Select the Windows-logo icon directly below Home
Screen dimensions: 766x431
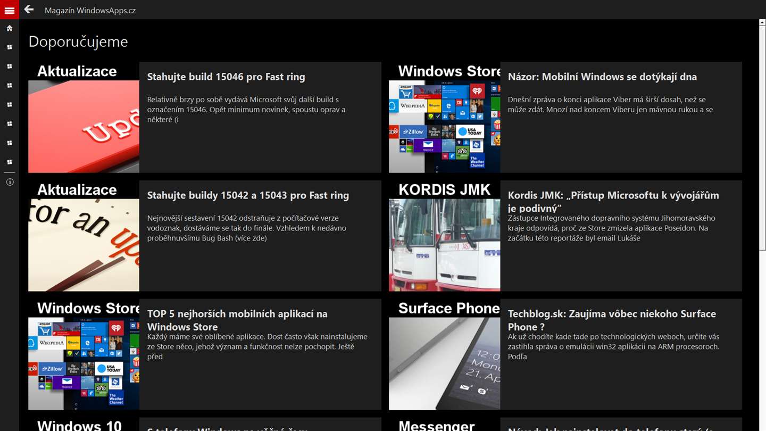coord(10,47)
